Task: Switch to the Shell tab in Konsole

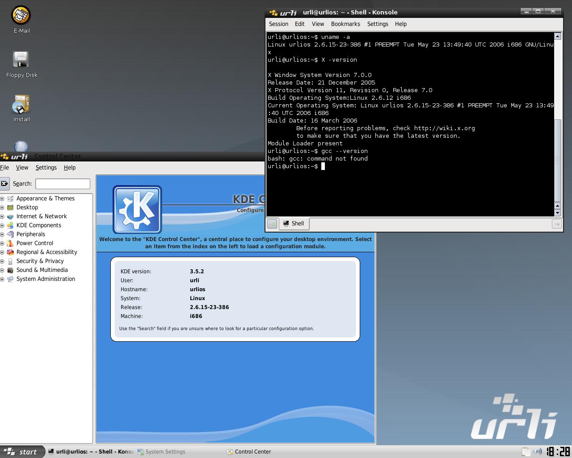Action: (x=294, y=224)
